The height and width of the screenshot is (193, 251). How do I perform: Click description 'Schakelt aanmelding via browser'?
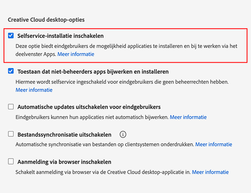pos(103,172)
